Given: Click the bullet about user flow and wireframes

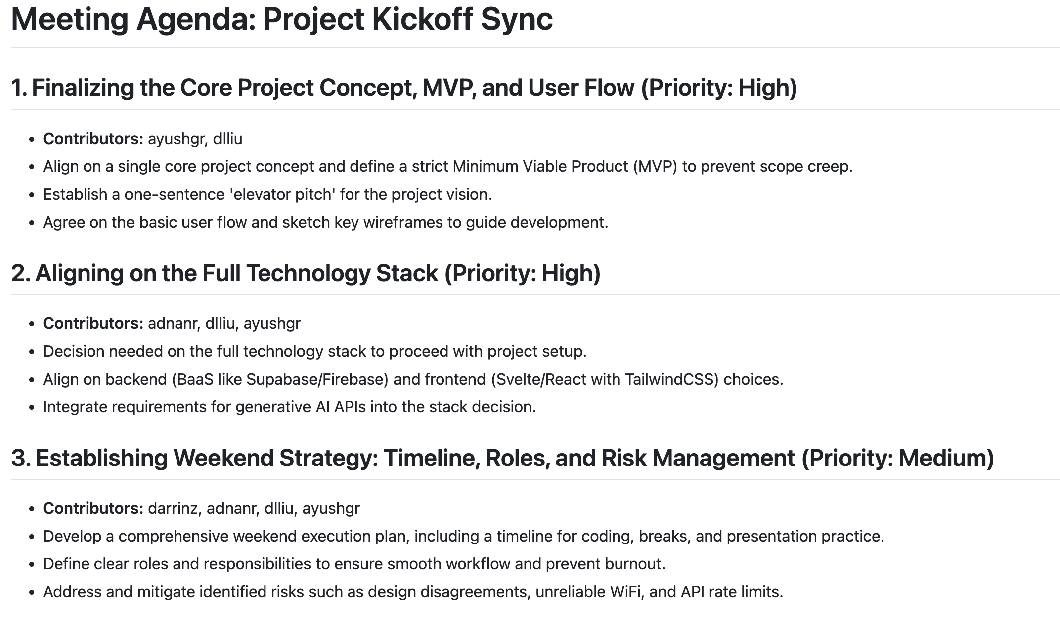Looking at the screenshot, I should click(326, 222).
